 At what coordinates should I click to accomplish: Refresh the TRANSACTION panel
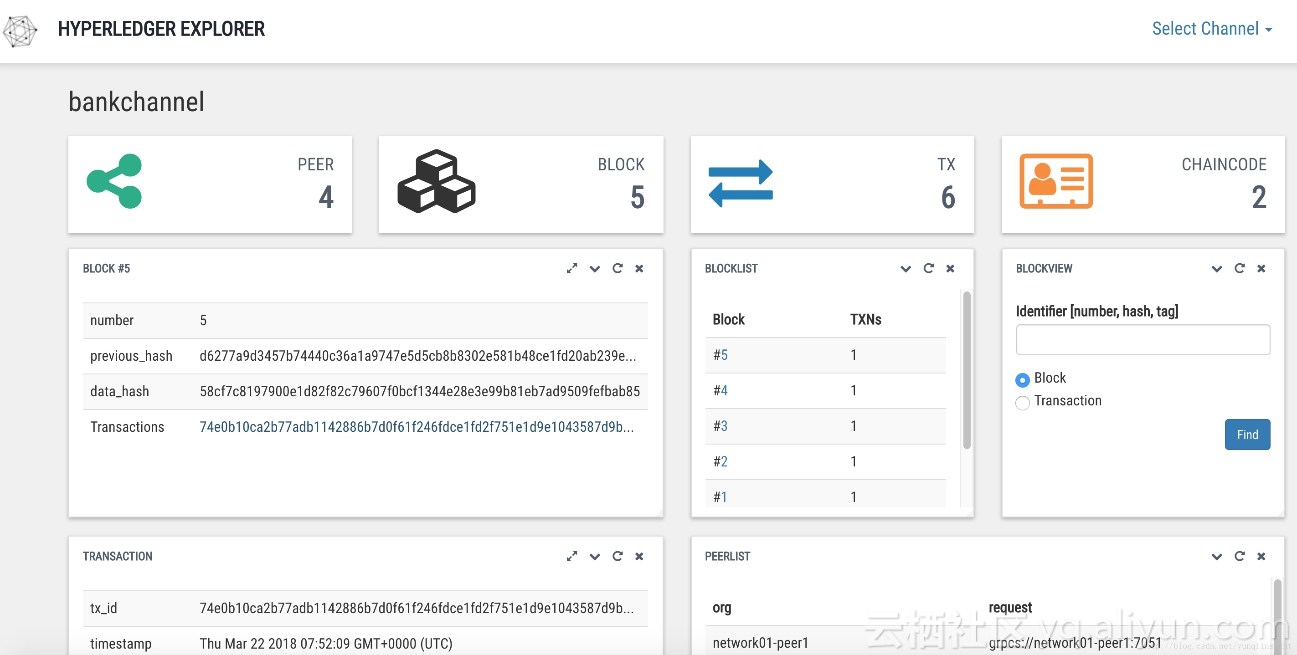[618, 556]
